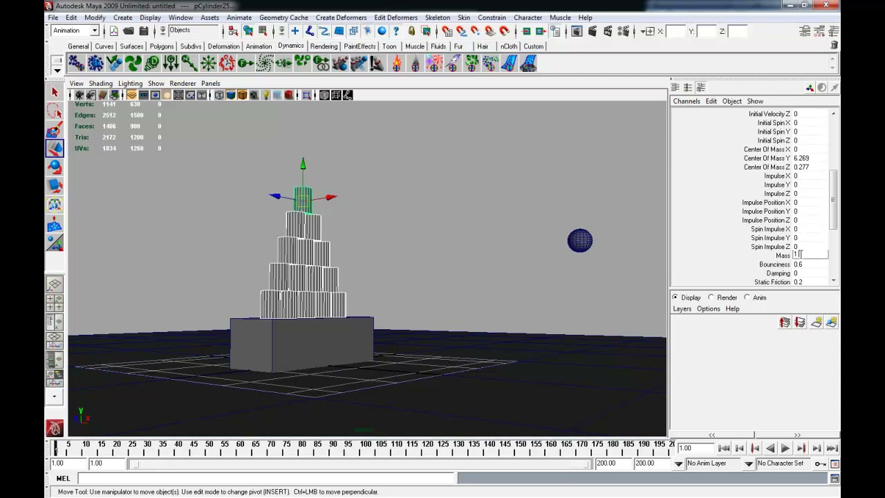Click the fire effect shelf icon
This screenshot has width=885, height=498.
[x=397, y=64]
